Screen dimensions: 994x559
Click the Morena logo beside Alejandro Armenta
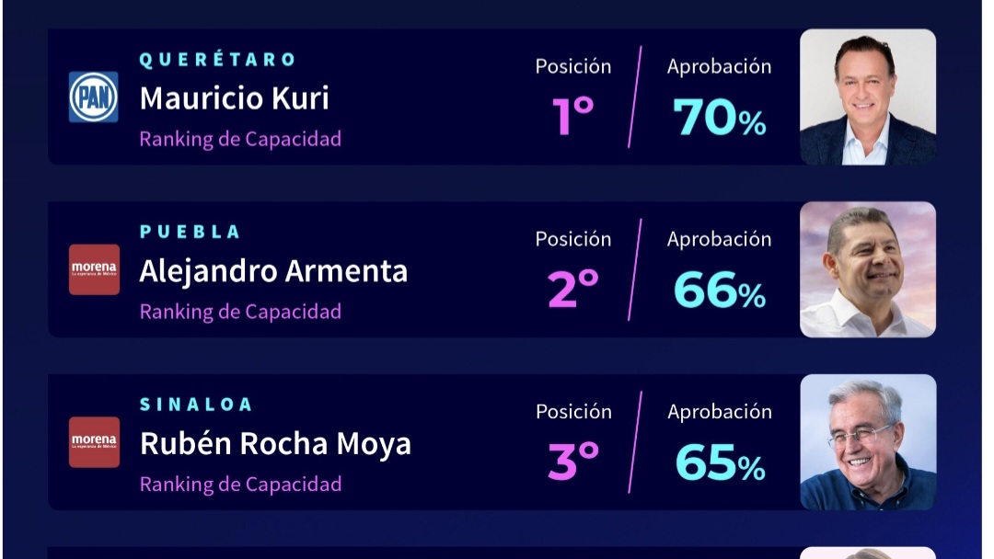click(x=94, y=269)
